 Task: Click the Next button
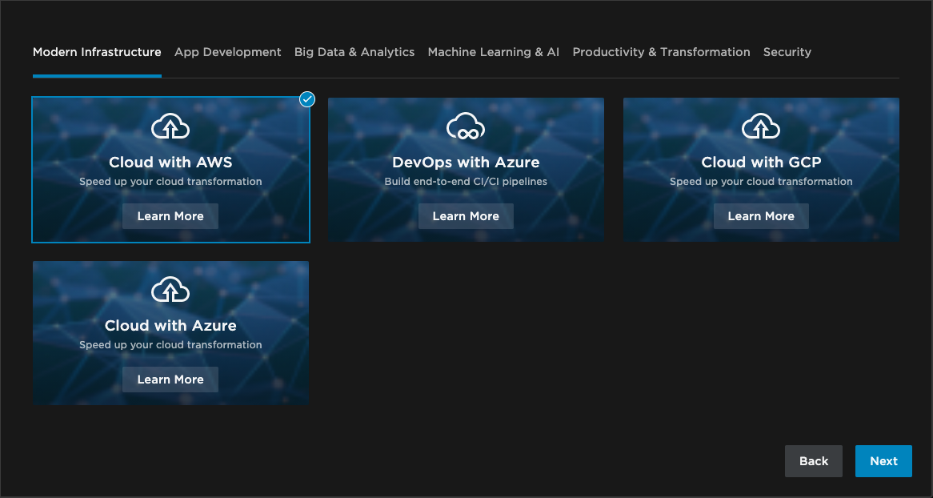click(883, 461)
